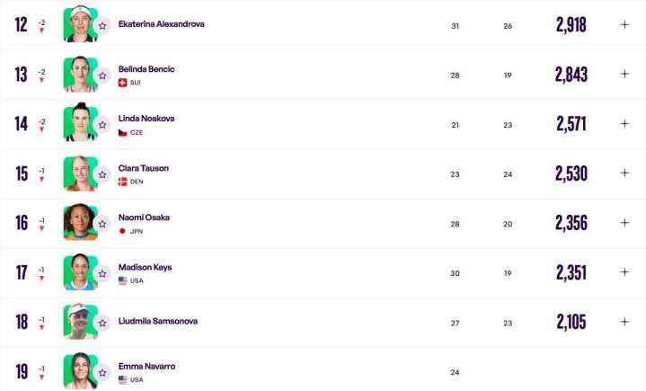Viewport: 646px width, 391px height.
Task: Mark Linda Noskova as favorite
Action: point(102,124)
